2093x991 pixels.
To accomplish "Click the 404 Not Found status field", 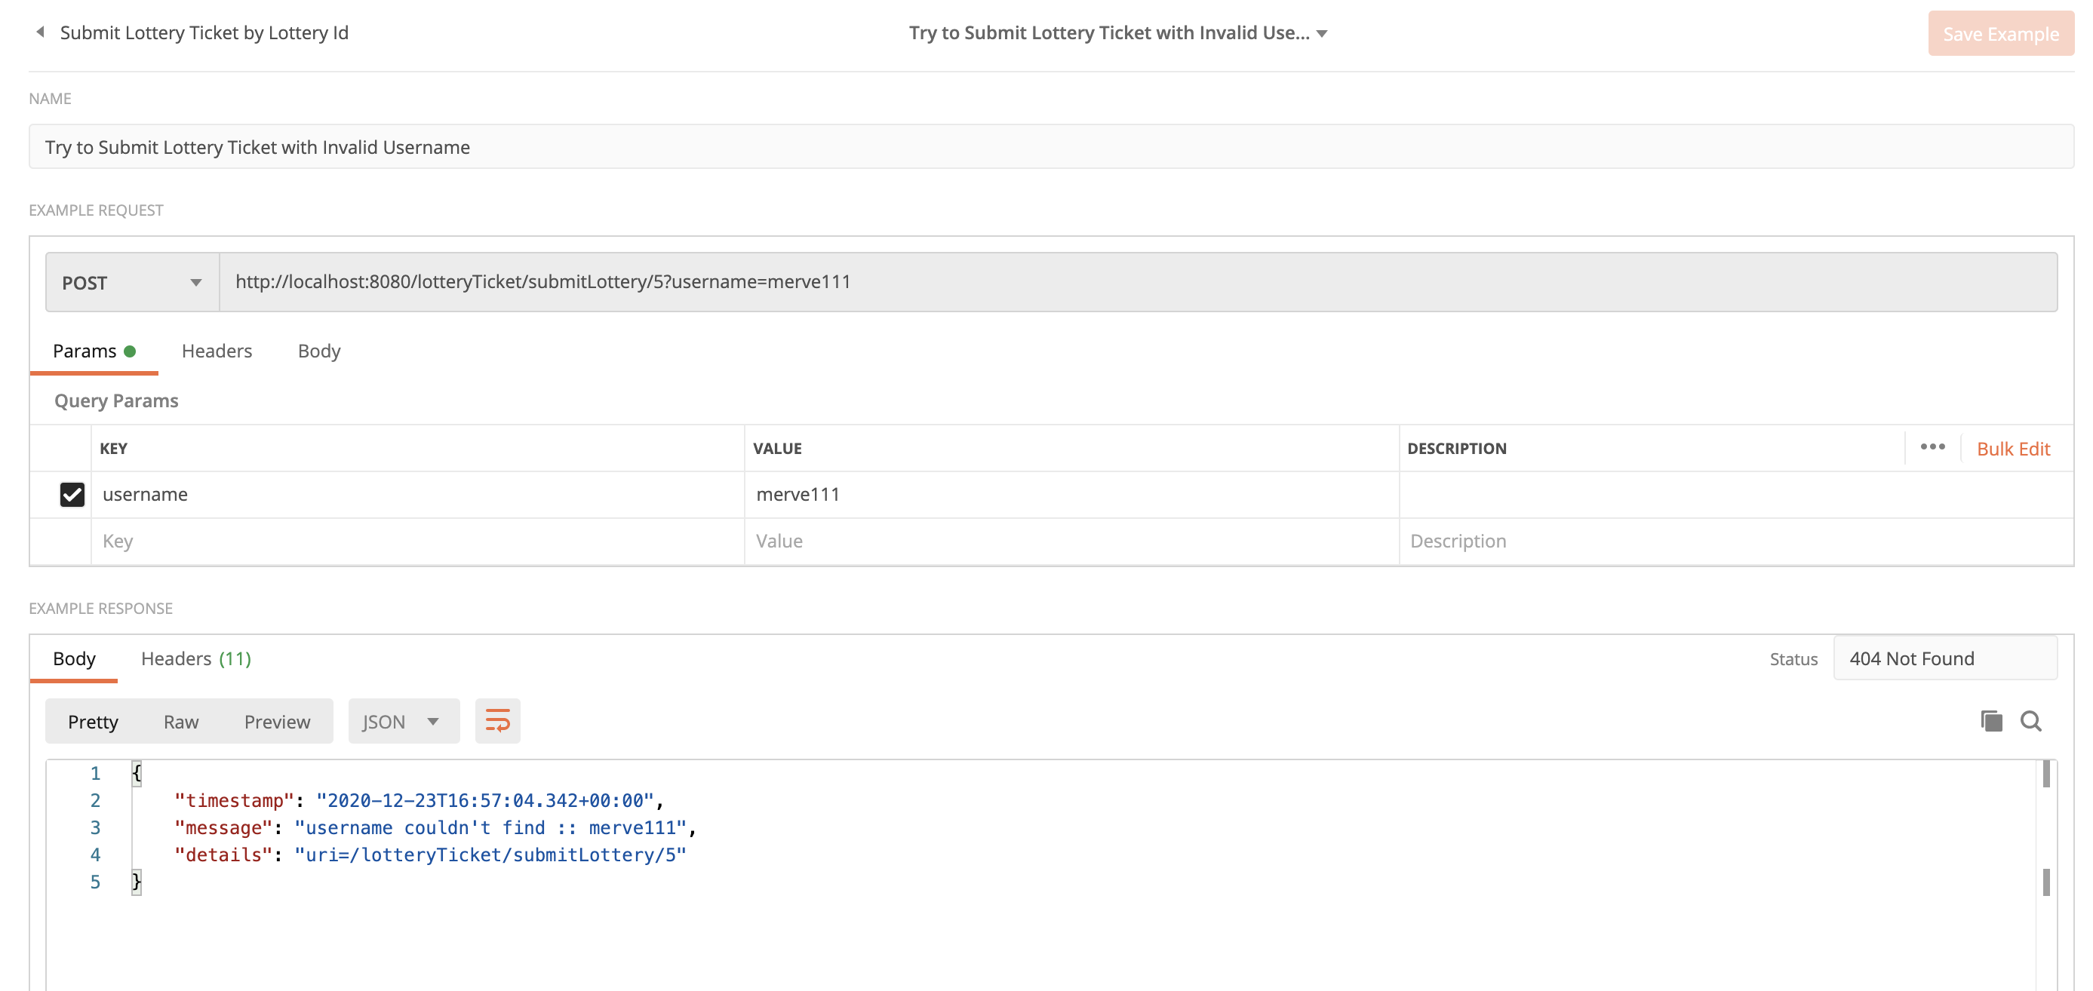I will pyautogui.click(x=1944, y=658).
